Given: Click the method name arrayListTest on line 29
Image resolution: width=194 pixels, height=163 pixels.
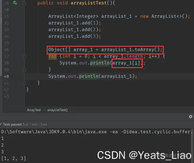Looking at the screenshot, I should point(89,3).
